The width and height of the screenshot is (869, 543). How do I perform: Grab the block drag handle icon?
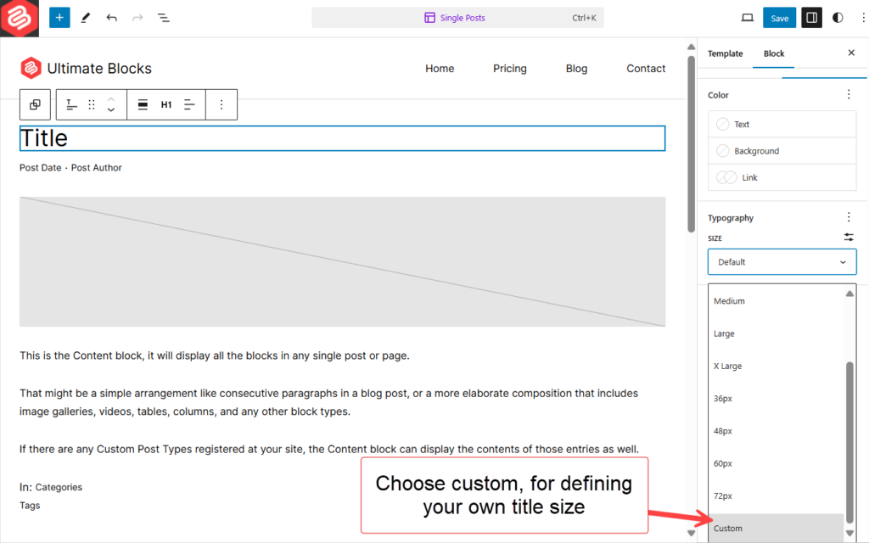91,104
